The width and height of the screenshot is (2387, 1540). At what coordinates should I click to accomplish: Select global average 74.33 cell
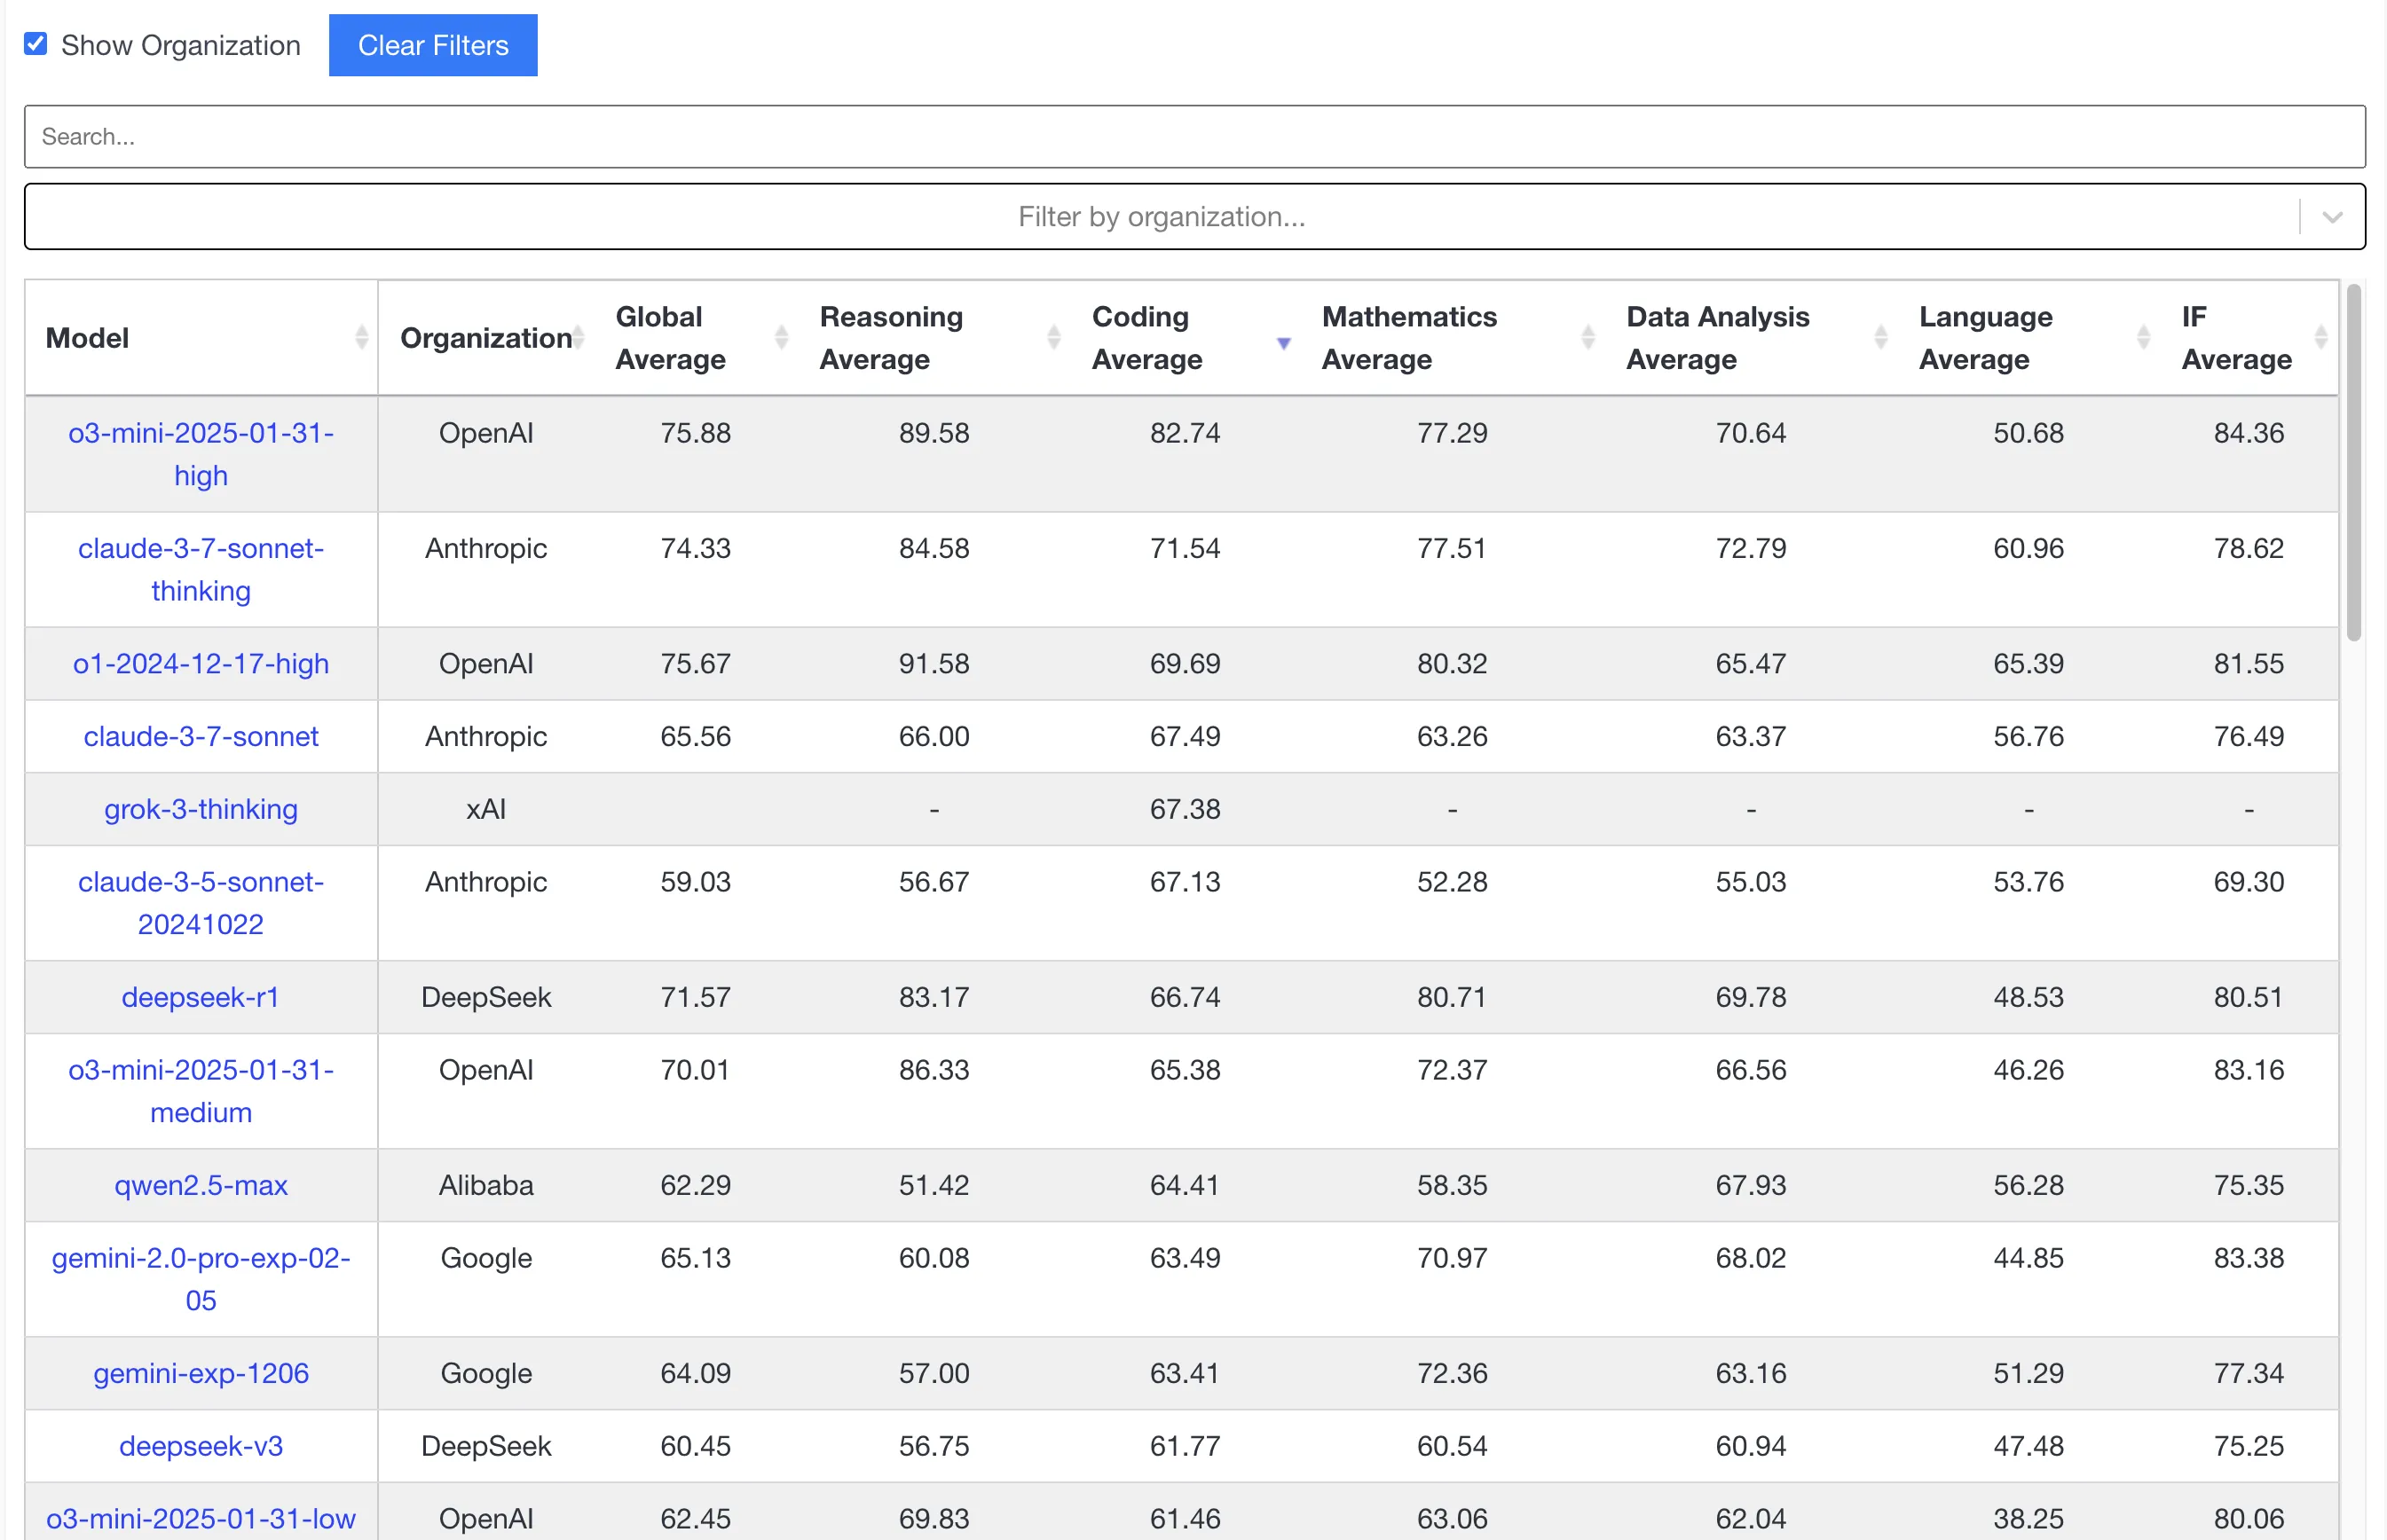point(695,548)
